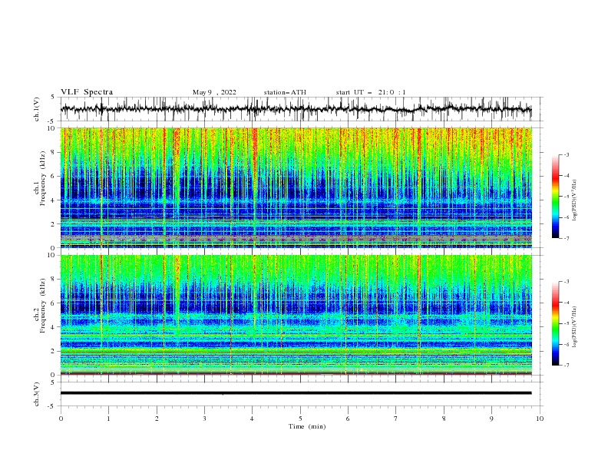This screenshot has width=608, height=470.
Task: Click the lower log(PSD) colorbar label
Action: click(x=575, y=327)
